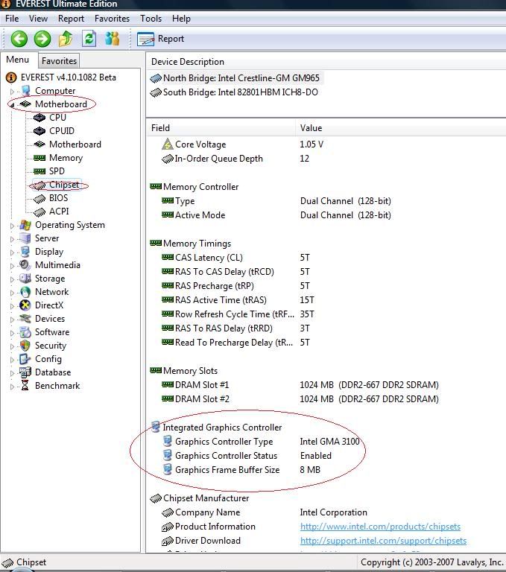The image size is (506, 572).
Task: Click the Network globe icon
Action: click(x=25, y=292)
